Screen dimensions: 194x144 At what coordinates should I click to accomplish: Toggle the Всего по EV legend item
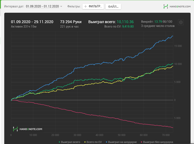point(93,142)
